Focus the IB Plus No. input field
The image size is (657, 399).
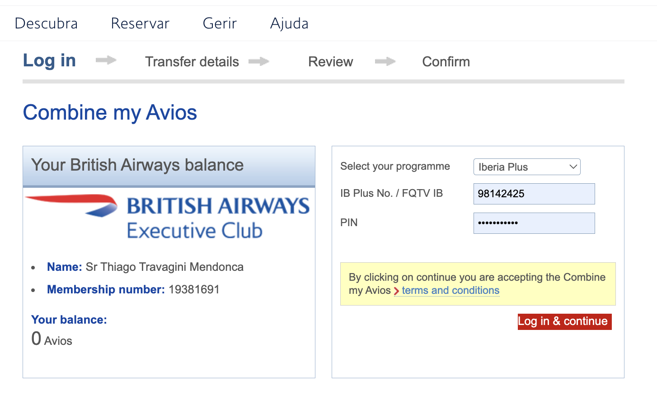[534, 194]
